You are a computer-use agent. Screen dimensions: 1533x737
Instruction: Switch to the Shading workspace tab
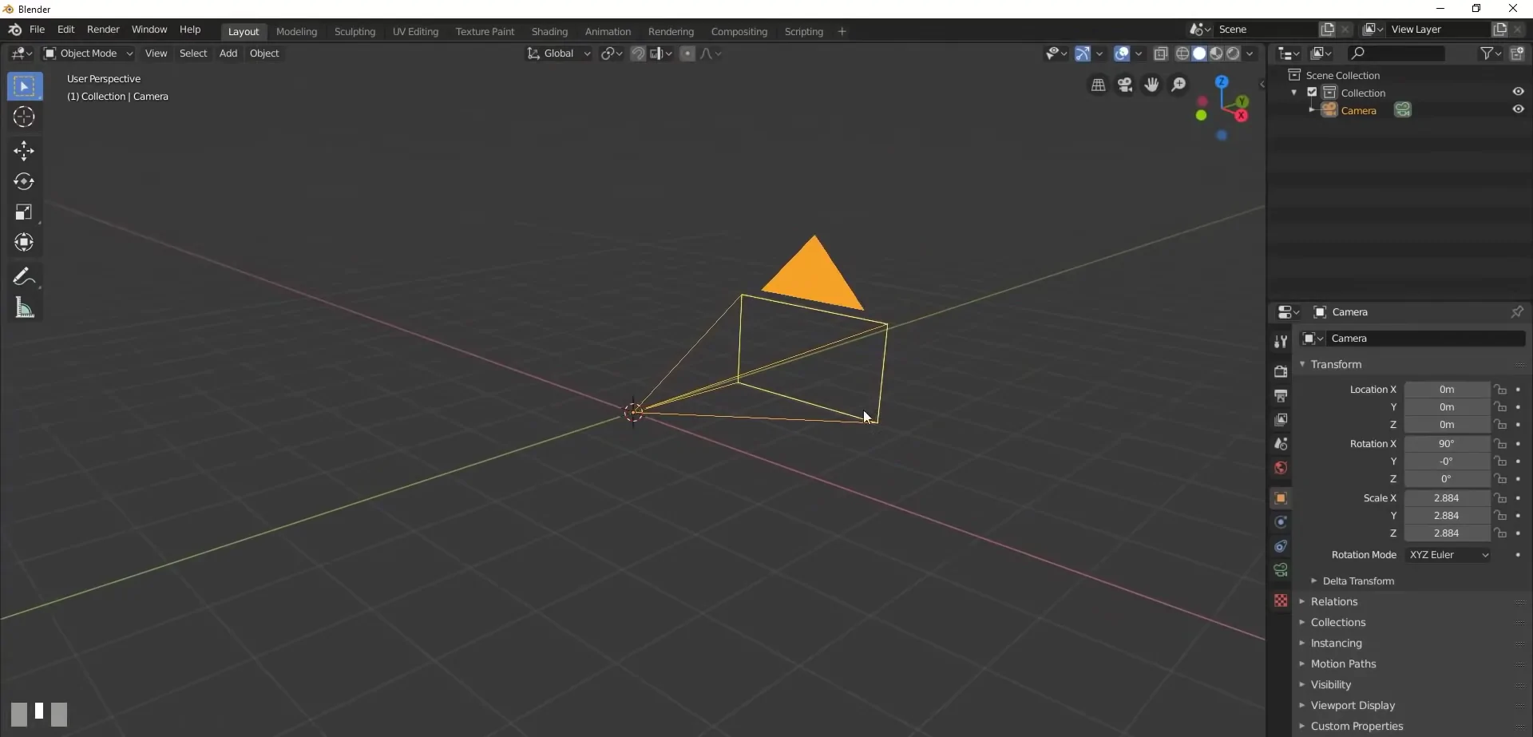(x=549, y=32)
